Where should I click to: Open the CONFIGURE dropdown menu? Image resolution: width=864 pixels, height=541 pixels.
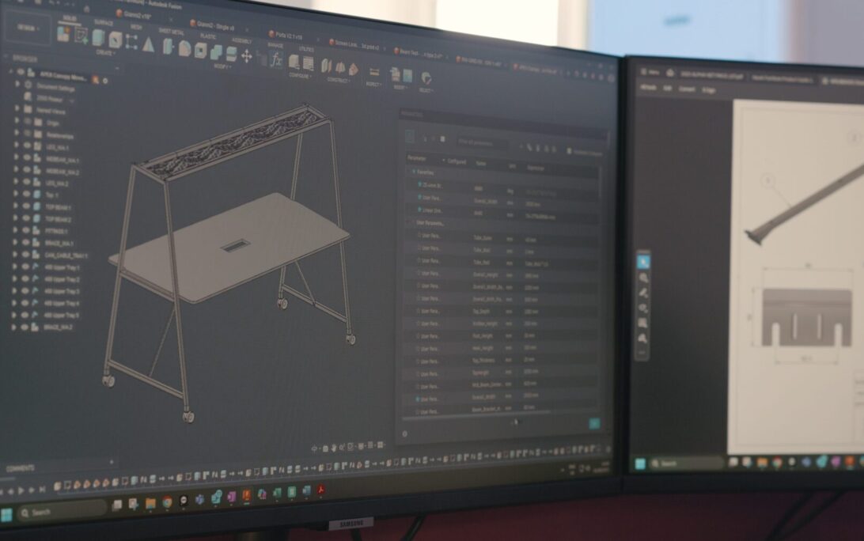(x=299, y=76)
